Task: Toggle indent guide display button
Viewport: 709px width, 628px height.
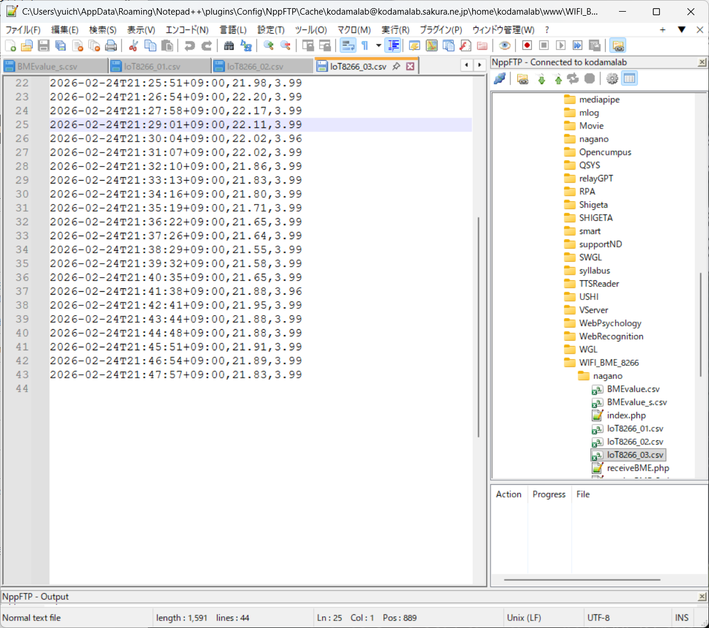Action: tap(393, 46)
